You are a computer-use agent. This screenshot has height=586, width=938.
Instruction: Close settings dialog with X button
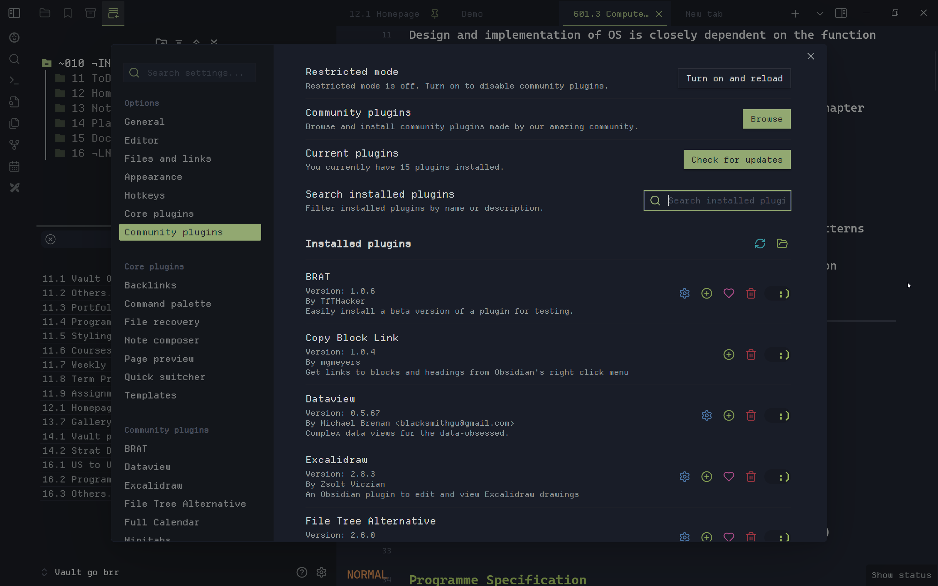(810, 56)
